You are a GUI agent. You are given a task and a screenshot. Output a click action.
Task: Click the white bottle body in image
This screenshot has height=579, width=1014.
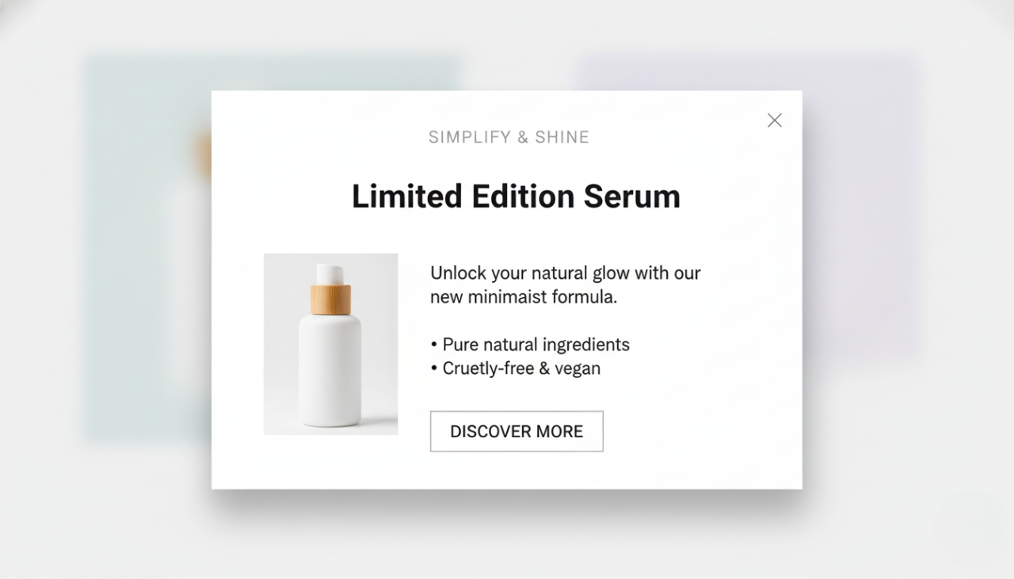click(330, 371)
